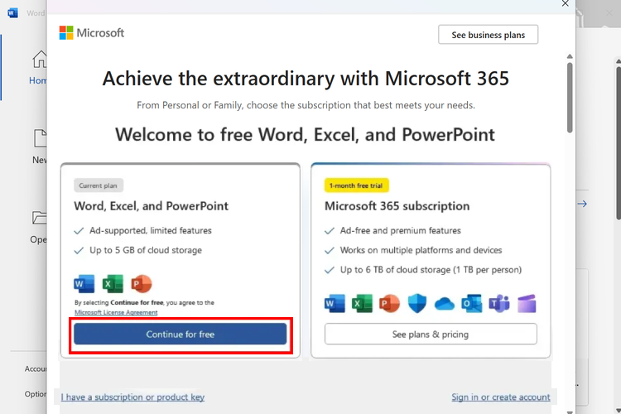Click the OneDrive cloud icon
The width and height of the screenshot is (621, 414).
[445, 304]
